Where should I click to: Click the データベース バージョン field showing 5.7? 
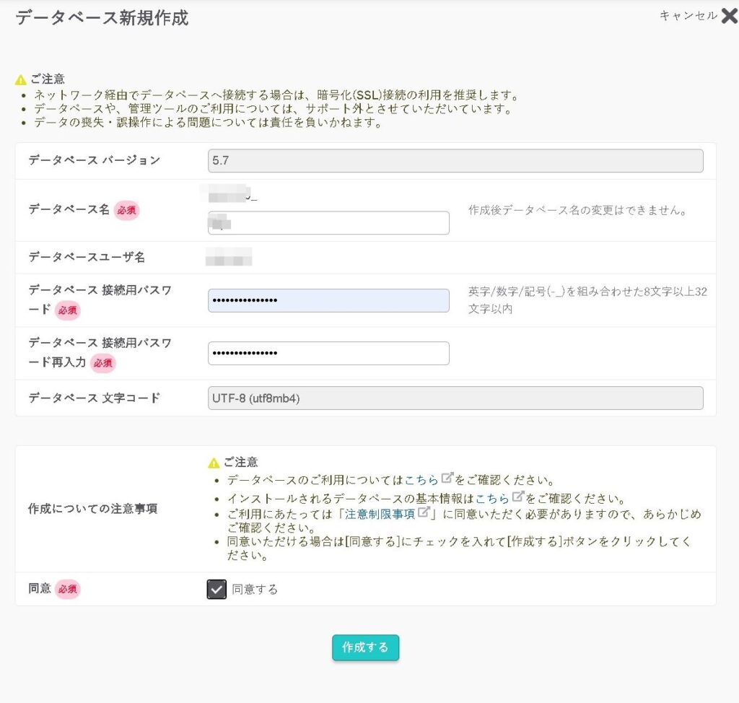(x=455, y=161)
